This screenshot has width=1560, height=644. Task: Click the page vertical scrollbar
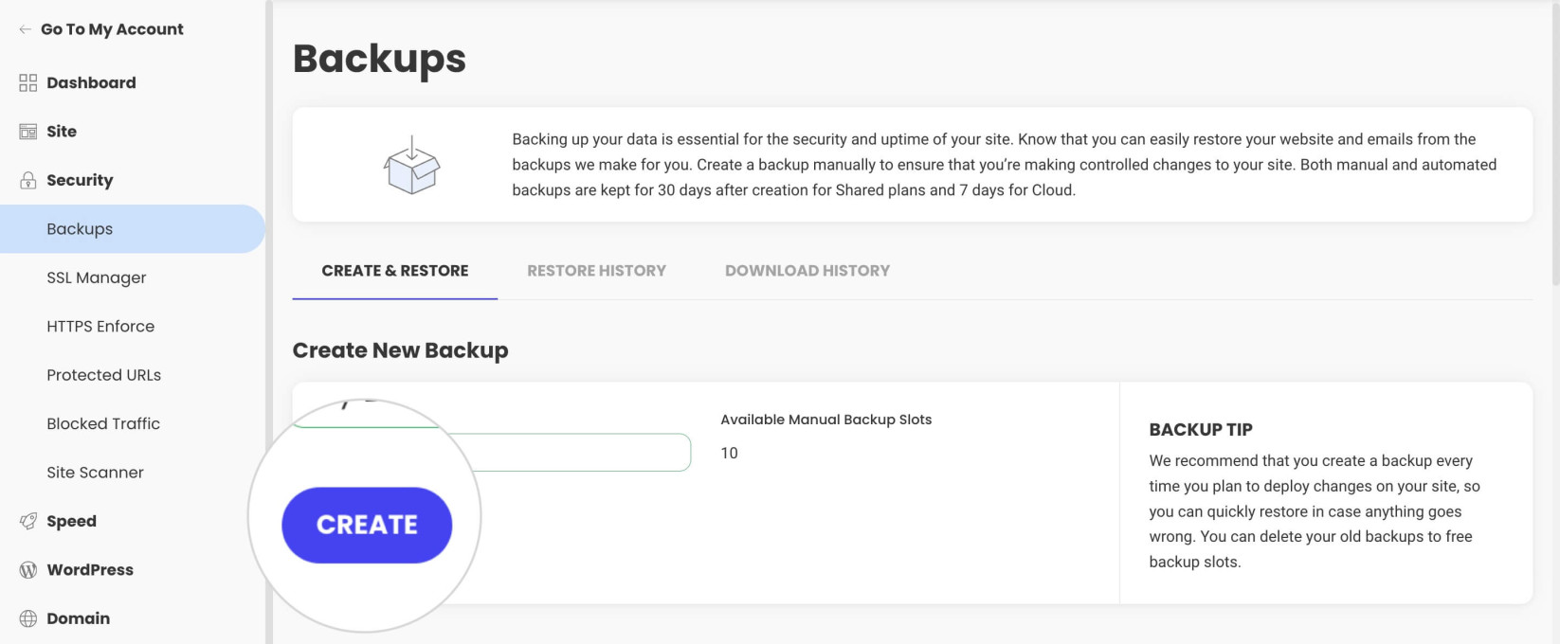(x=1555, y=142)
